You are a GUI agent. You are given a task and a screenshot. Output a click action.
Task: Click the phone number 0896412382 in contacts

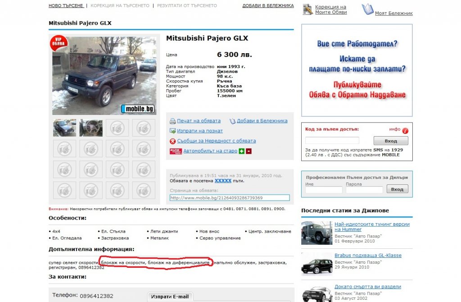click(96, 296)
